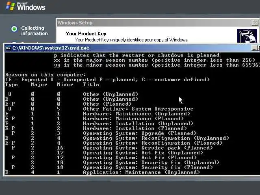
Task: Click the 'E = Expected U = Unexpected' legend line
Action: click(x=107, y=80)
